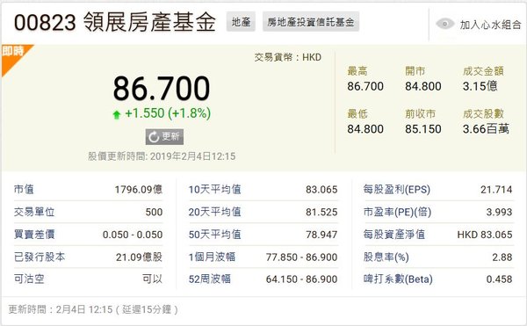
Task: Click the 成交金額 value 3.15億
Action: coord(480,86)
